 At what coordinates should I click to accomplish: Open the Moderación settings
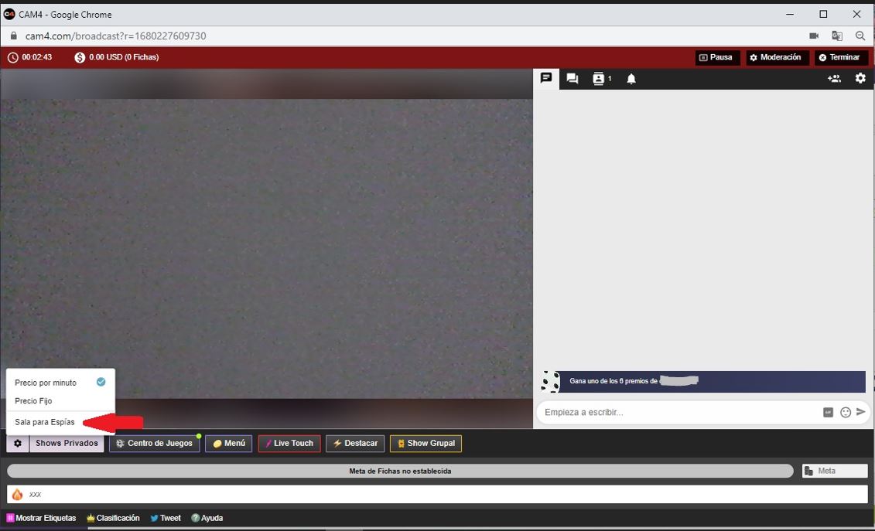pos(776,57)
